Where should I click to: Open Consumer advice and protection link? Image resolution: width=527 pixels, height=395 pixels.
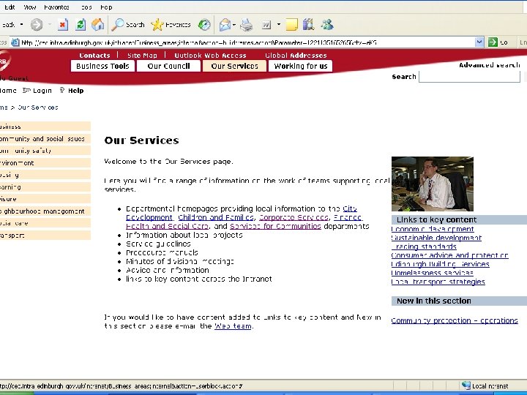coord(449,255)
